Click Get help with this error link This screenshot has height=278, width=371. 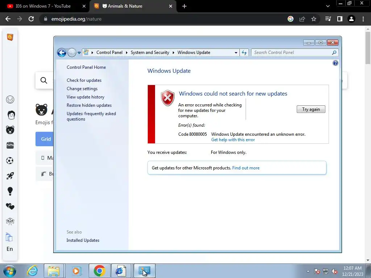pyautogui.click(x=233, y=140)
